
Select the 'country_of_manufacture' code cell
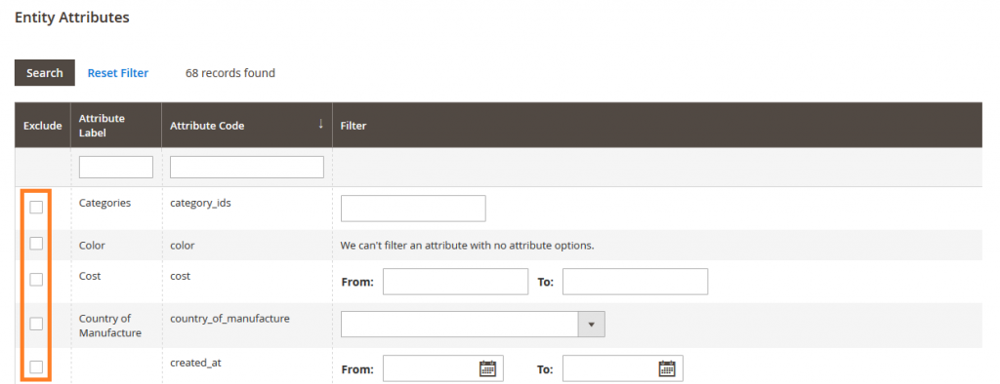point(229,319)
